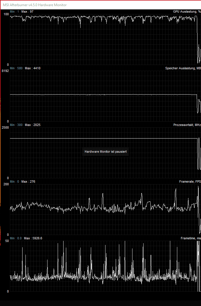Click the GPU Auslastung, % graph label
201x306 pixels.
(187, 11)
